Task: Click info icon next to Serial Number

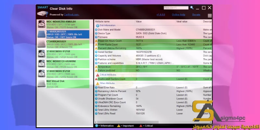Action: coord(96,52)
